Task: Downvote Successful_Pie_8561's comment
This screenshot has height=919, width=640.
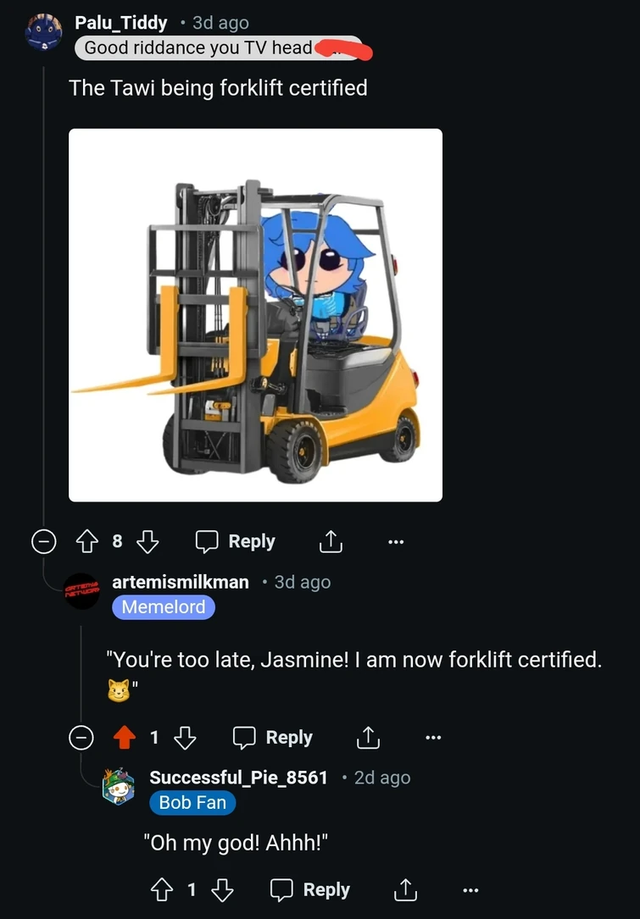Action: (x=222, y=889)
